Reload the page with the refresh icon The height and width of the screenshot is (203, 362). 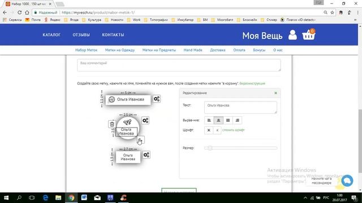[x=20, y=12]
